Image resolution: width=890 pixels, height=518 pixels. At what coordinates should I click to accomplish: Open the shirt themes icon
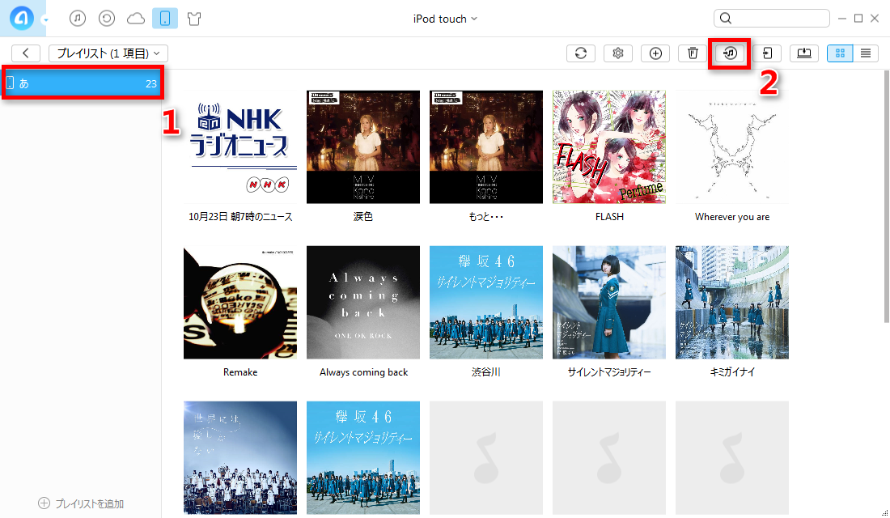[194, 19]
